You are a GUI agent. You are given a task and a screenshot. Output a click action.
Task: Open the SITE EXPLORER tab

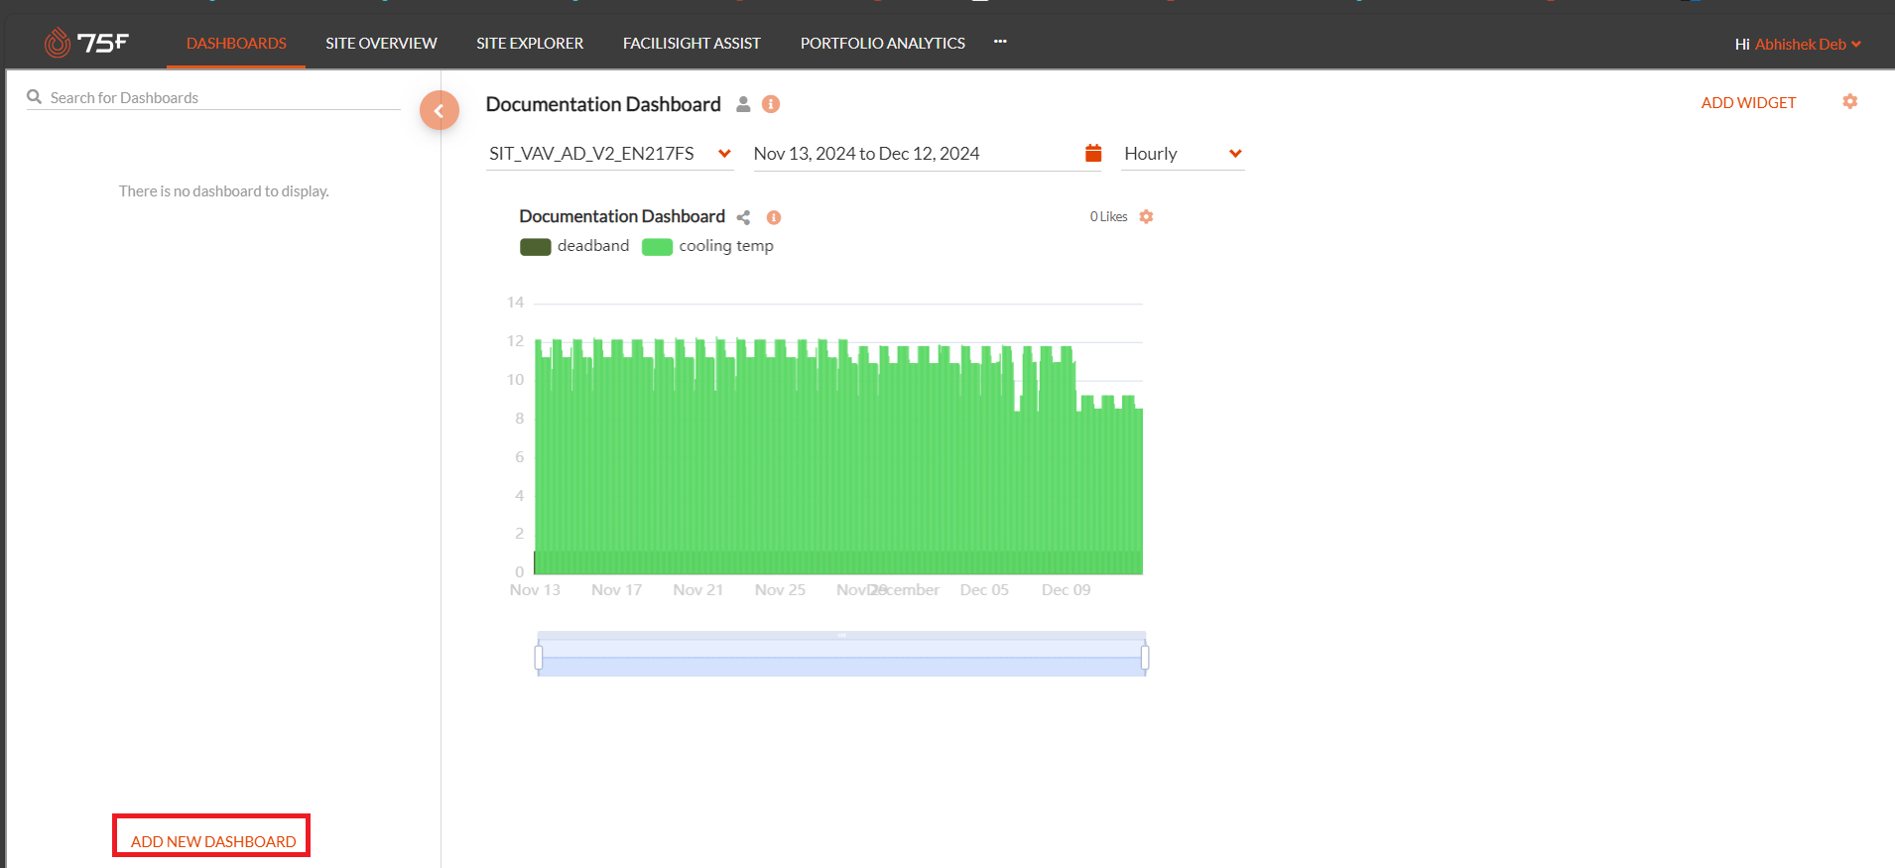click(x=530, y=43)
